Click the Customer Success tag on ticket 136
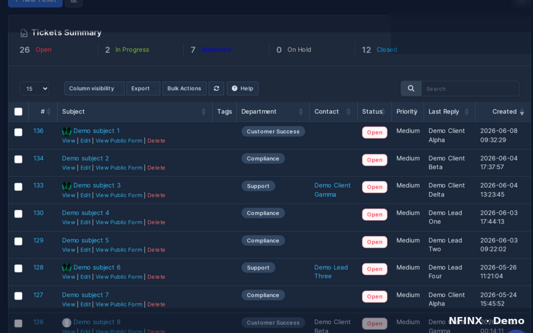Screen dimensions: 533x333 pos(273,131)
